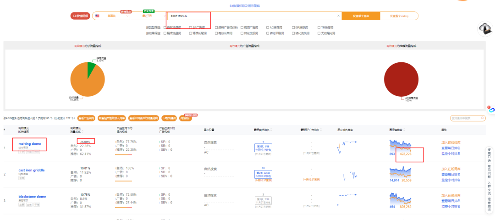Click the magnifier icon in keyword search box

[x=482, y=118]
